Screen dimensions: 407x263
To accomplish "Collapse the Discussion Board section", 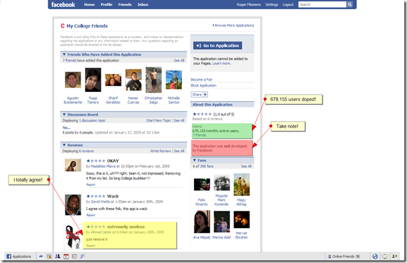I will pyautogui.click(x=64, y=114).
